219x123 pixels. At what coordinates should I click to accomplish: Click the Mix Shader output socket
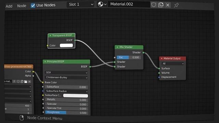pyautogui.click(x=143, y=53)
